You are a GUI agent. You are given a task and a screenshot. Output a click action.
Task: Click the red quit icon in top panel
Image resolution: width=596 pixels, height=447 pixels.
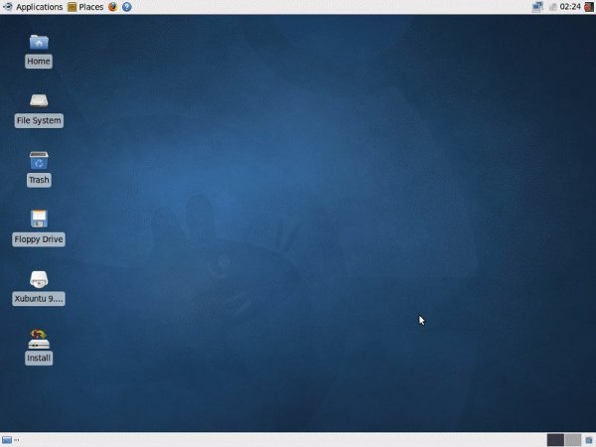[589, 7]
